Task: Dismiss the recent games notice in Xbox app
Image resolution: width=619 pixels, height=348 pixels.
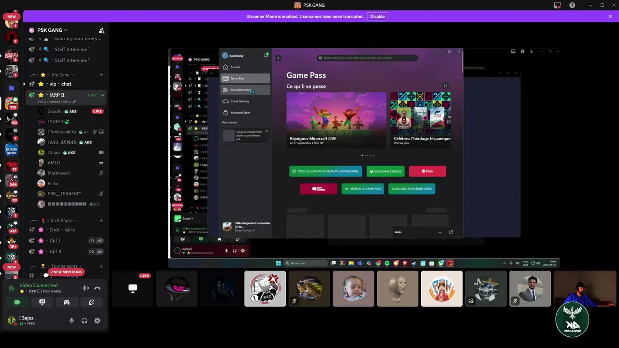Action: [x=266, y=131]
